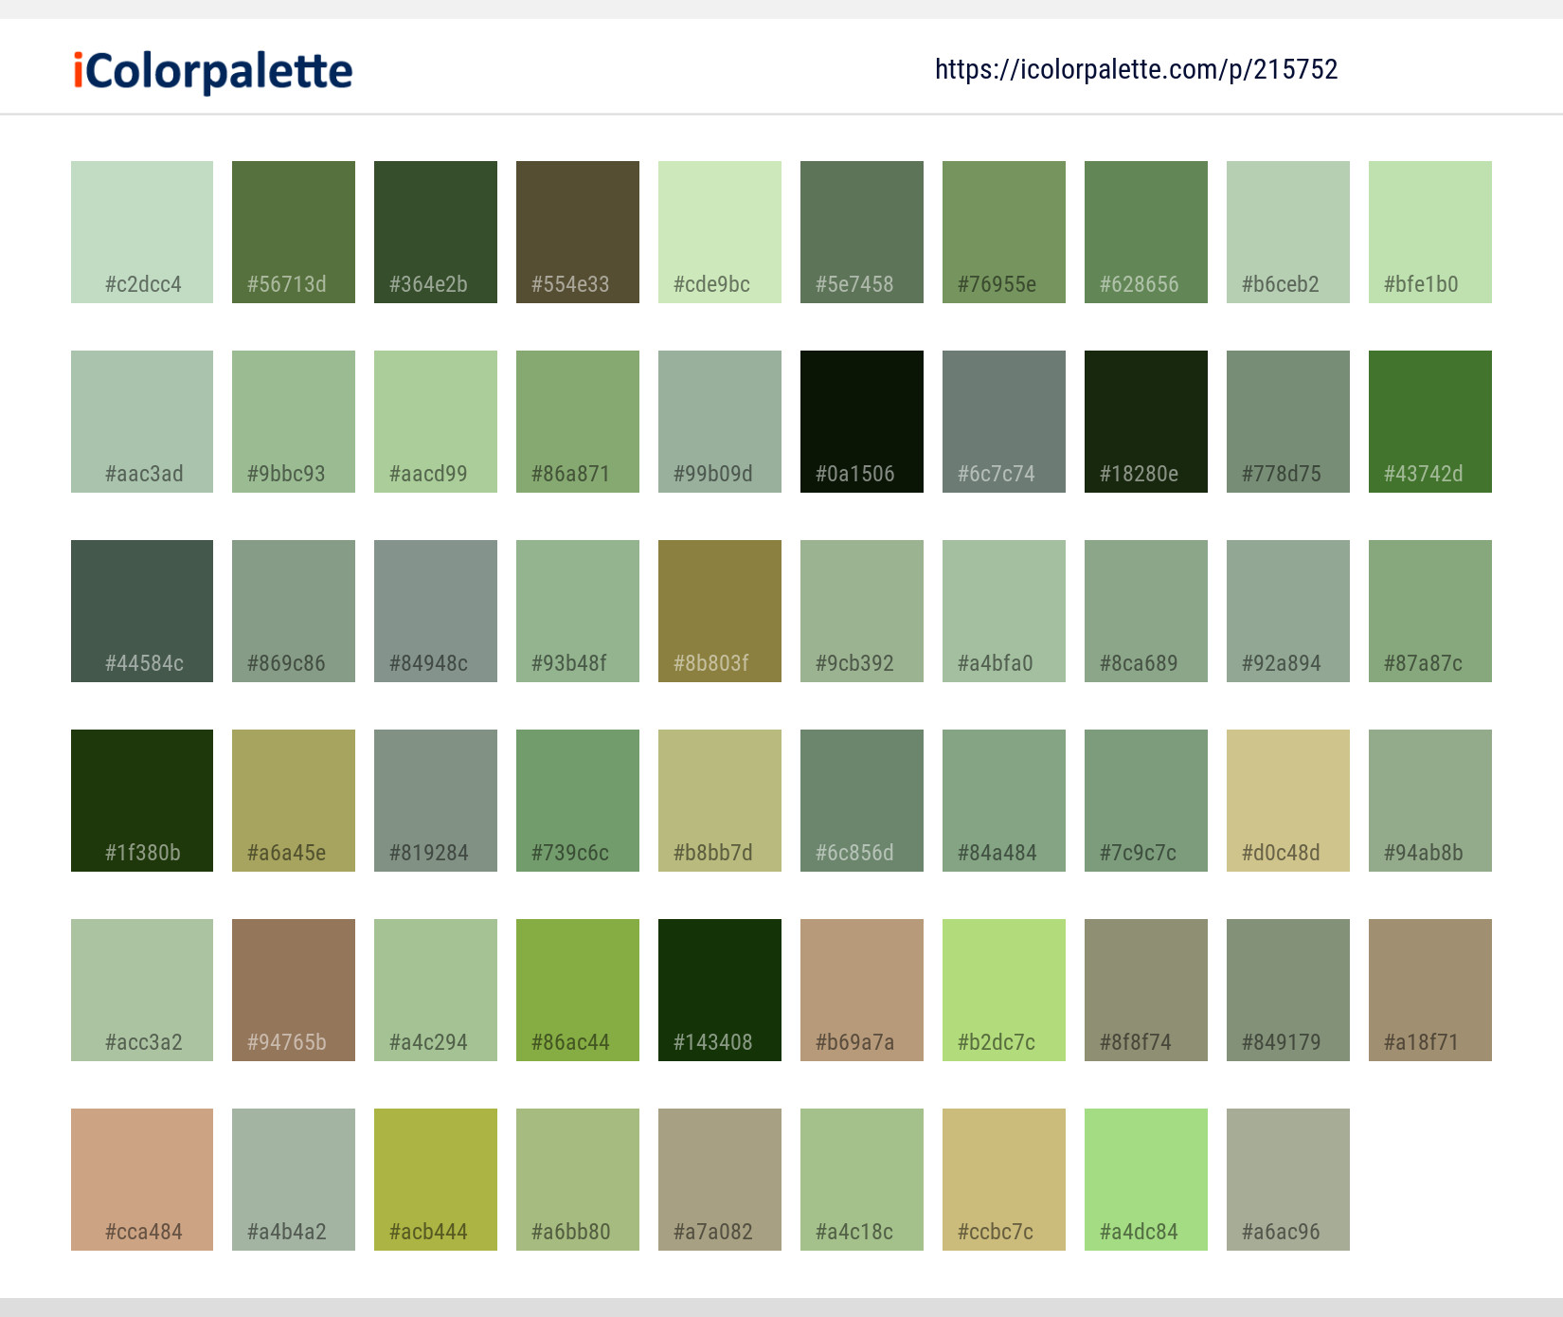Choose the #aacd99 color swatch

pos(436,422)
